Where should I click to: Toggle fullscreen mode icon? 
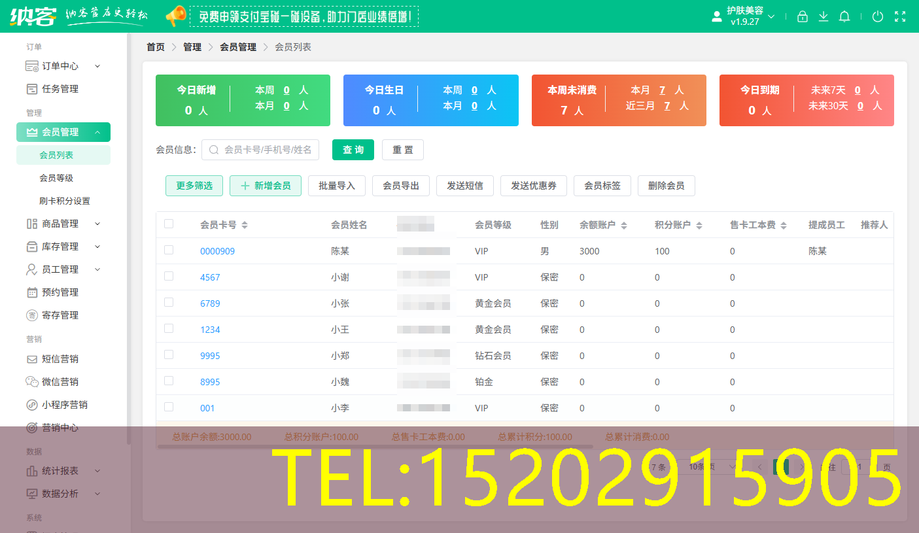(x=900, y=16)
